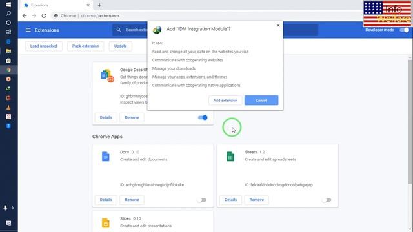413x232 pixels.
Task: Reload the extensions page
Action: (44, 15)
